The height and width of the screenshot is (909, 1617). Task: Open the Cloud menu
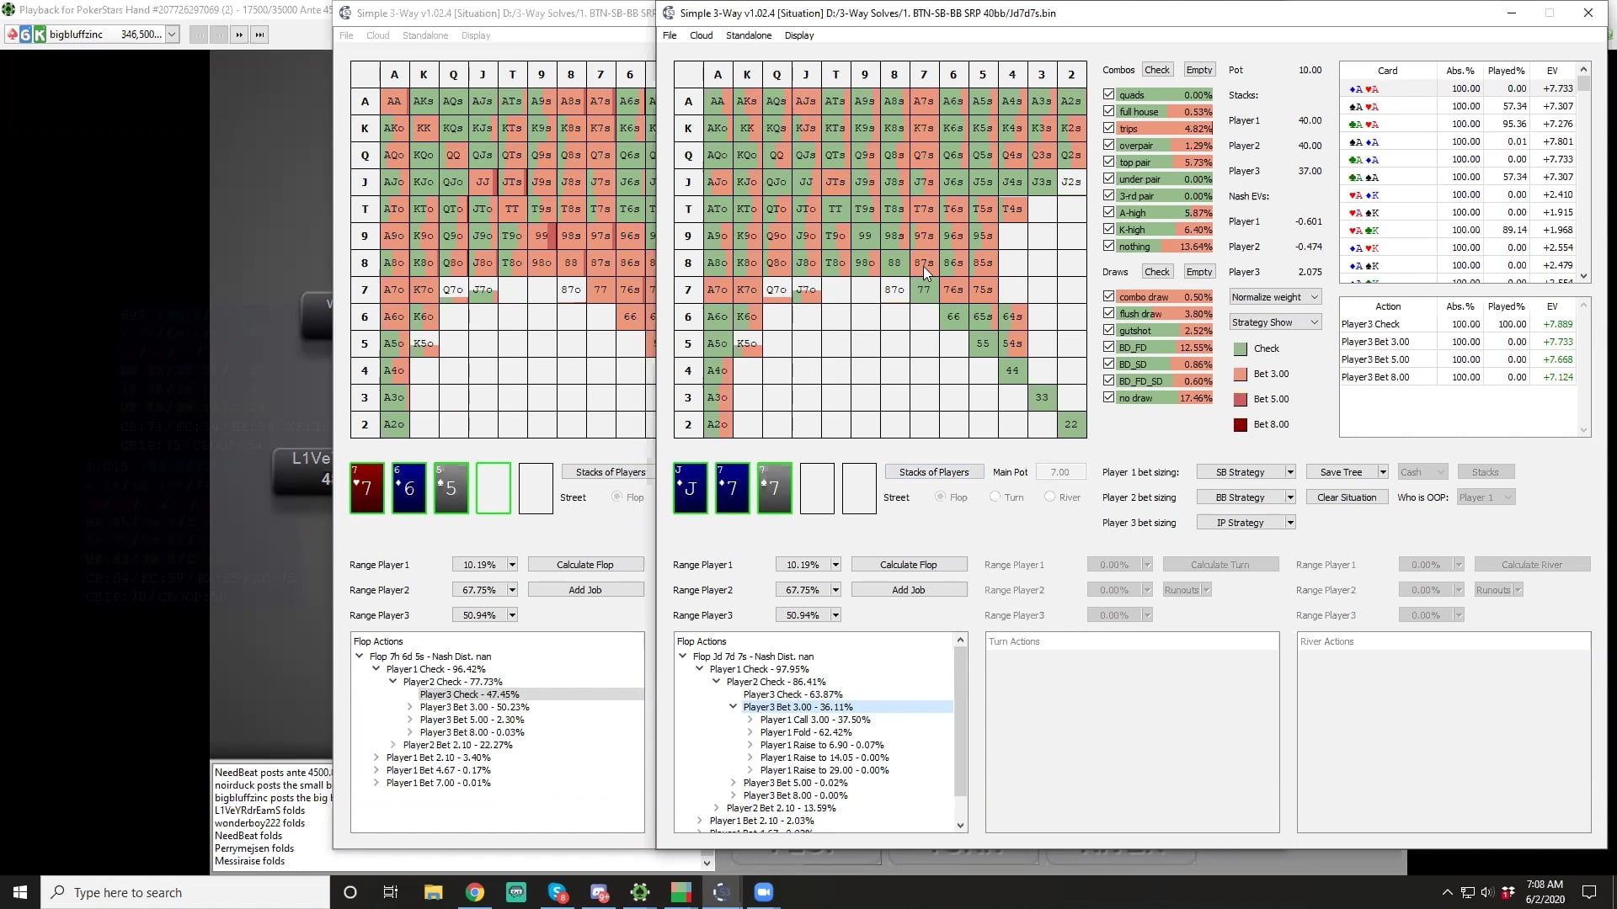(x=701, y=35)
